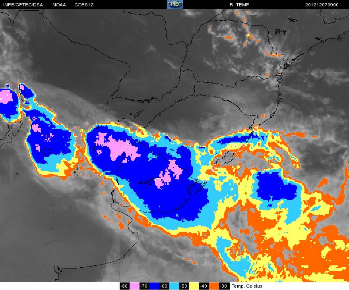Select the dark blue legend color swatch

point(154,286)
